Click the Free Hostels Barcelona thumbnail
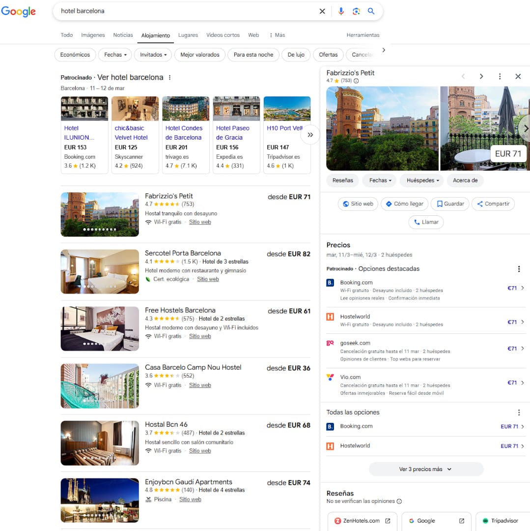 coord(100,329)
